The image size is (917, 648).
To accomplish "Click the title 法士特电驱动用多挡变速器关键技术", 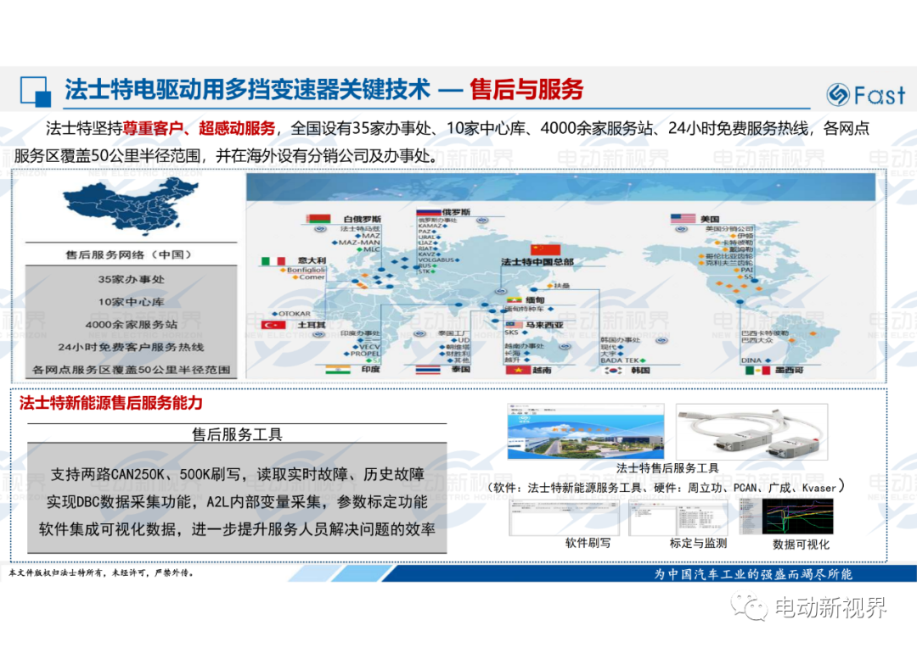I will pyautogui.click(x=247, y=89).
